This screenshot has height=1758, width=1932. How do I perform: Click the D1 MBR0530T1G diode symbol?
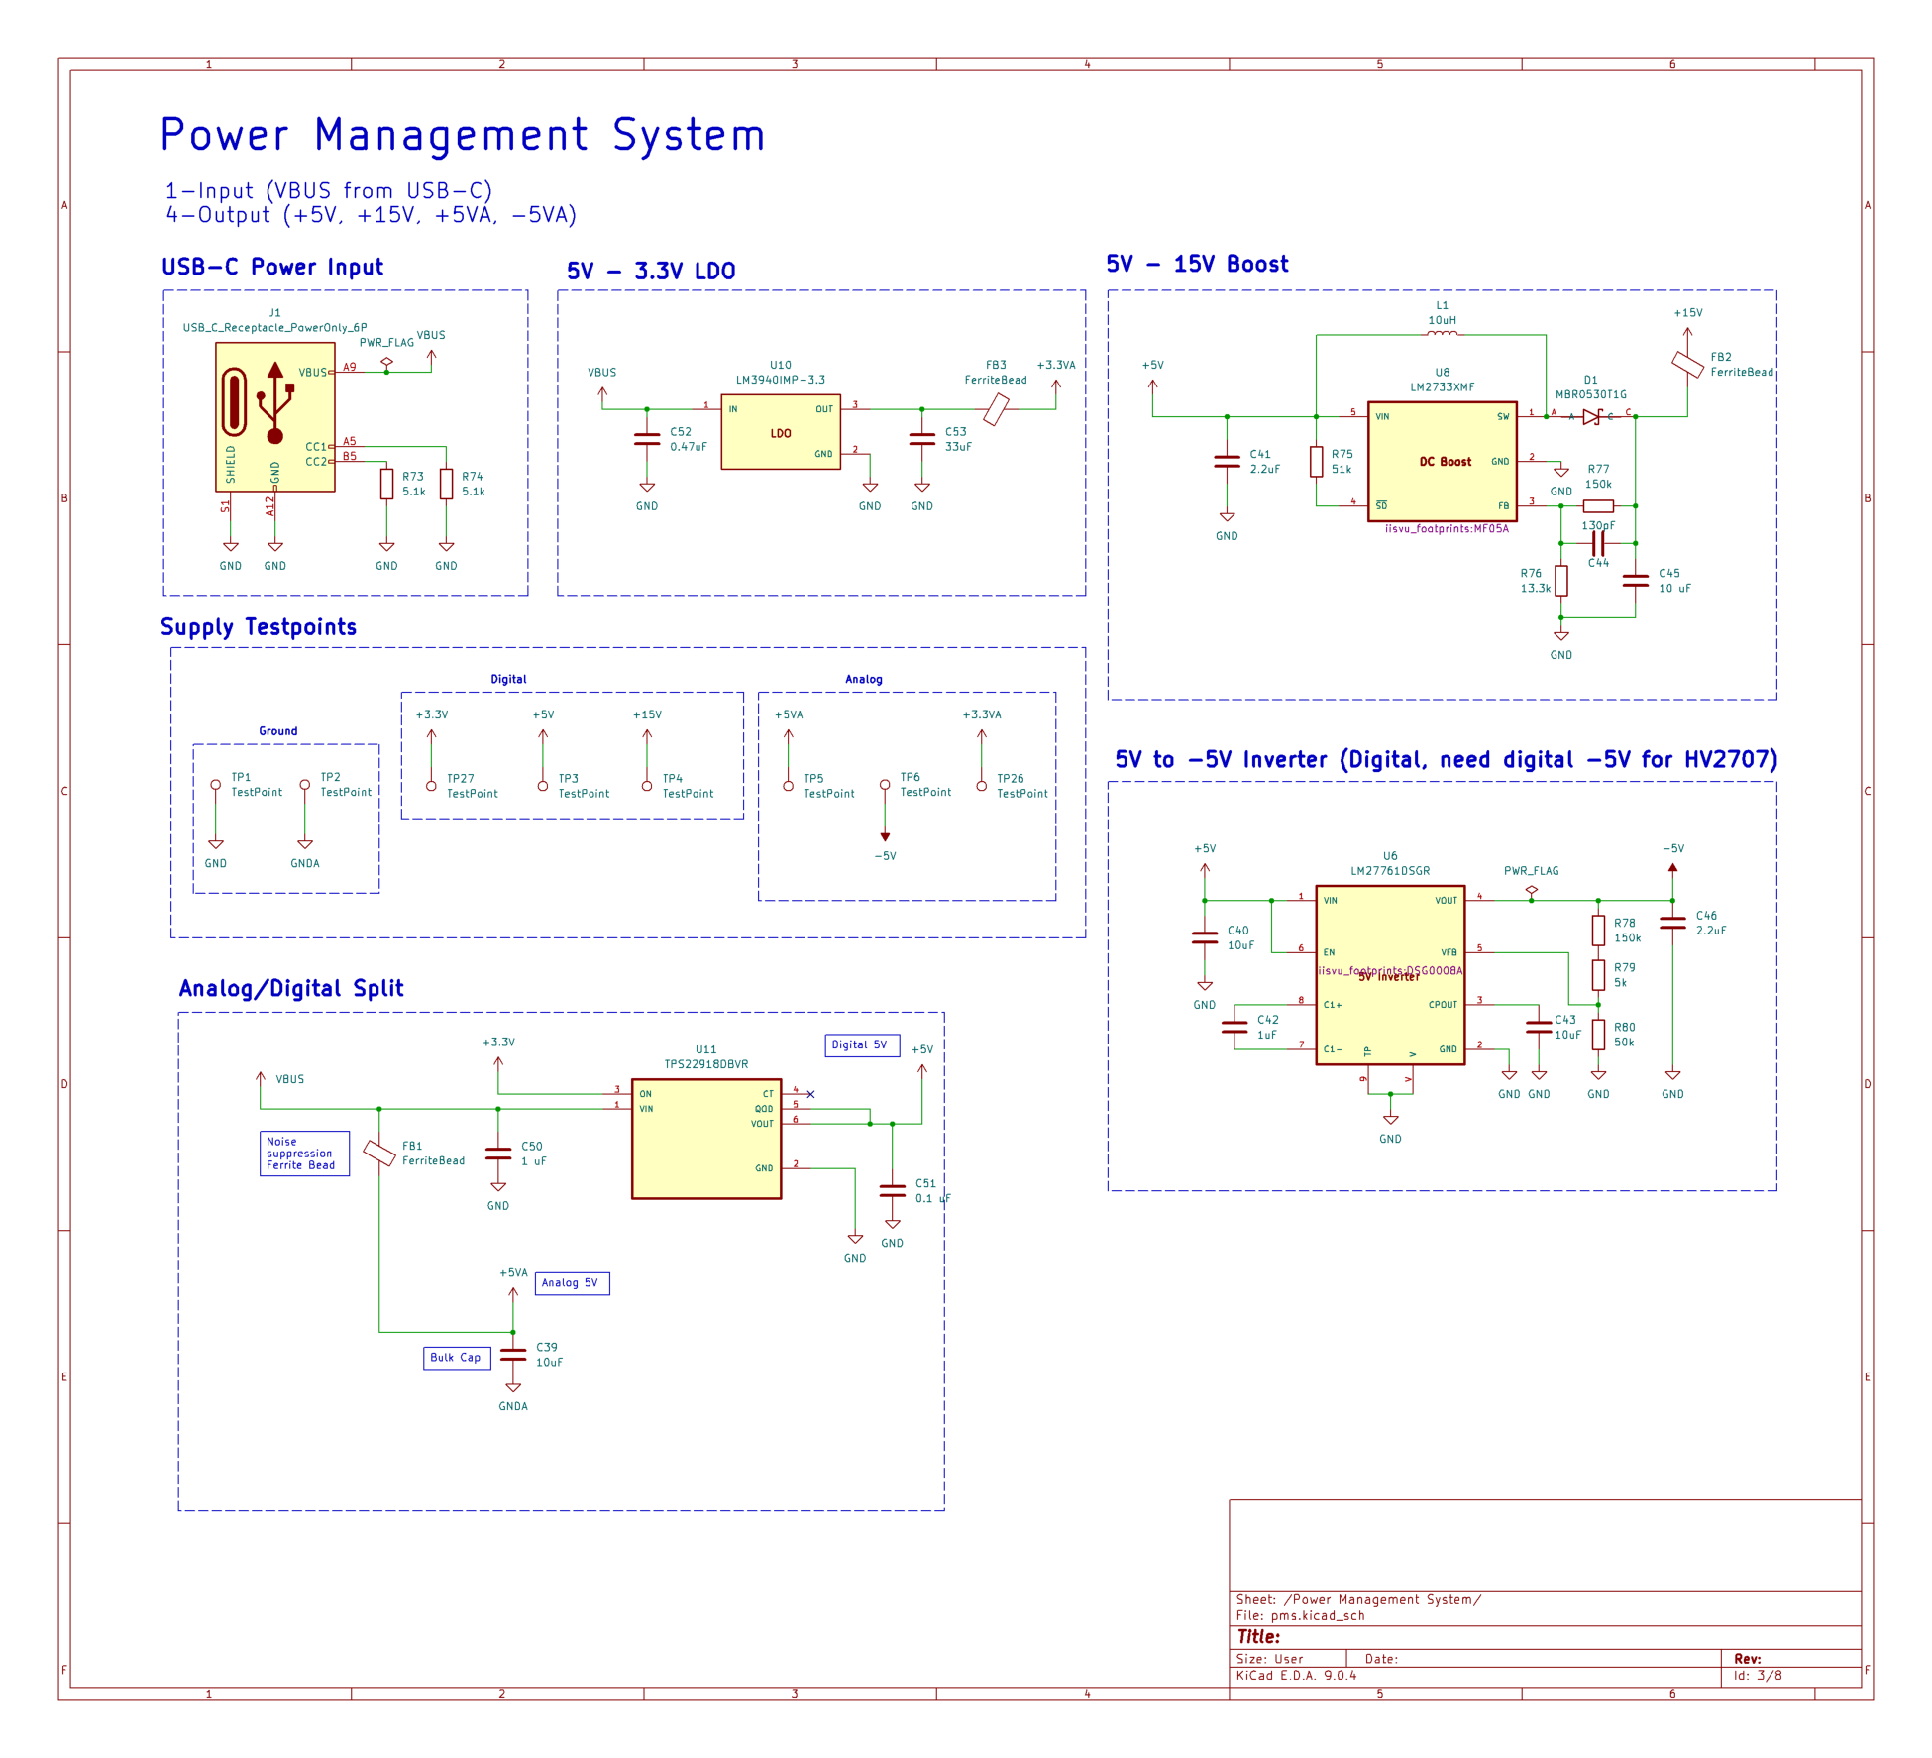(1591, 417)
